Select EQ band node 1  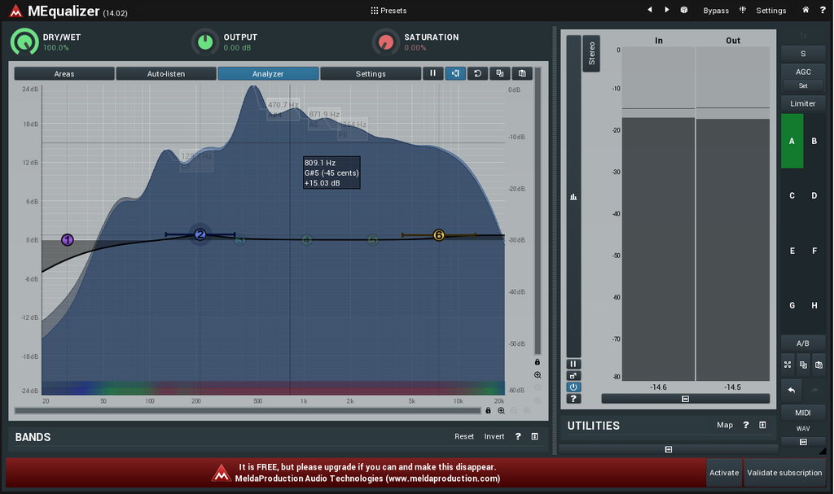click(68, 240)
